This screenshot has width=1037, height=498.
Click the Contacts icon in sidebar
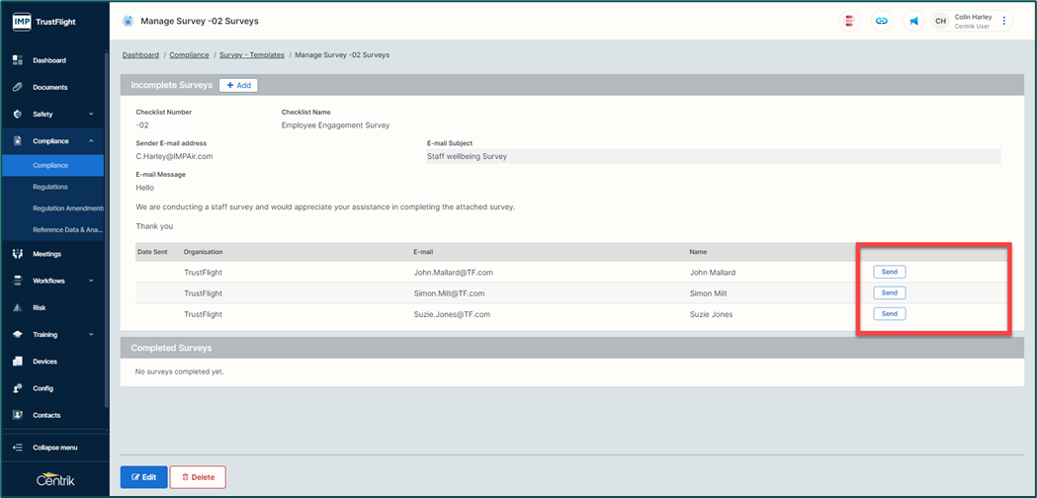(x=18, y=415)
